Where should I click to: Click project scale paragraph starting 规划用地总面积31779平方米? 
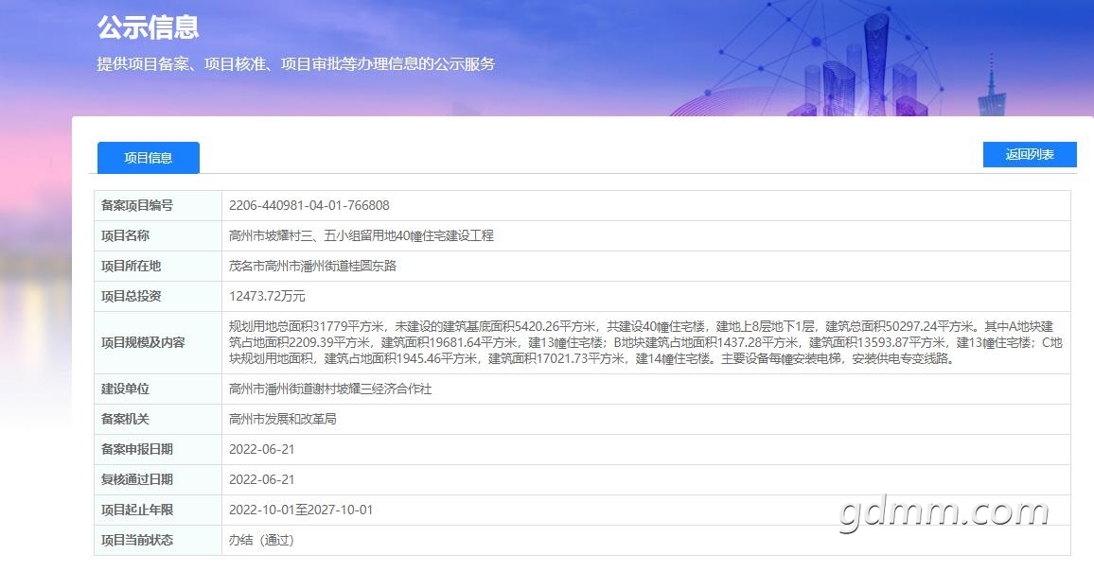[x=645, y=342]
